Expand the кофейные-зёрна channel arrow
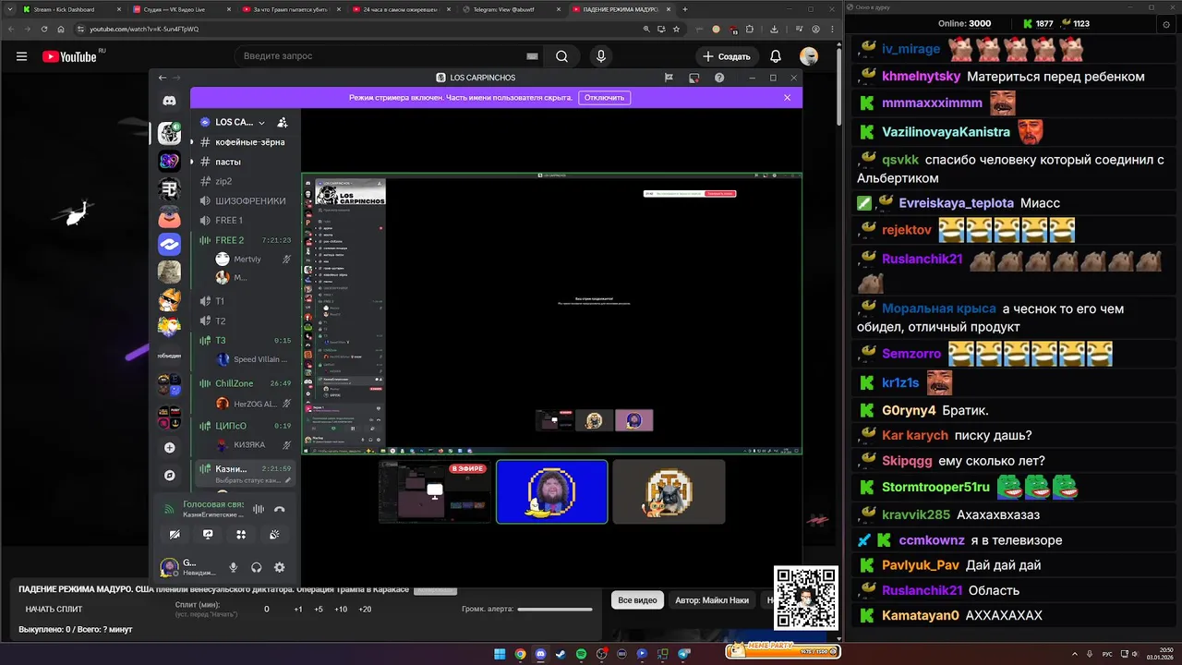The width and height of the screenshot is (1182, 665). (192, 142)
